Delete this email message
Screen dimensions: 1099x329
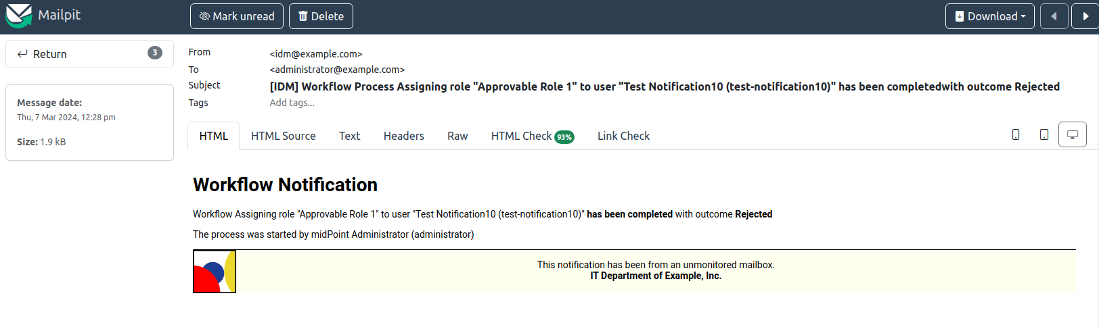point(321,16)
